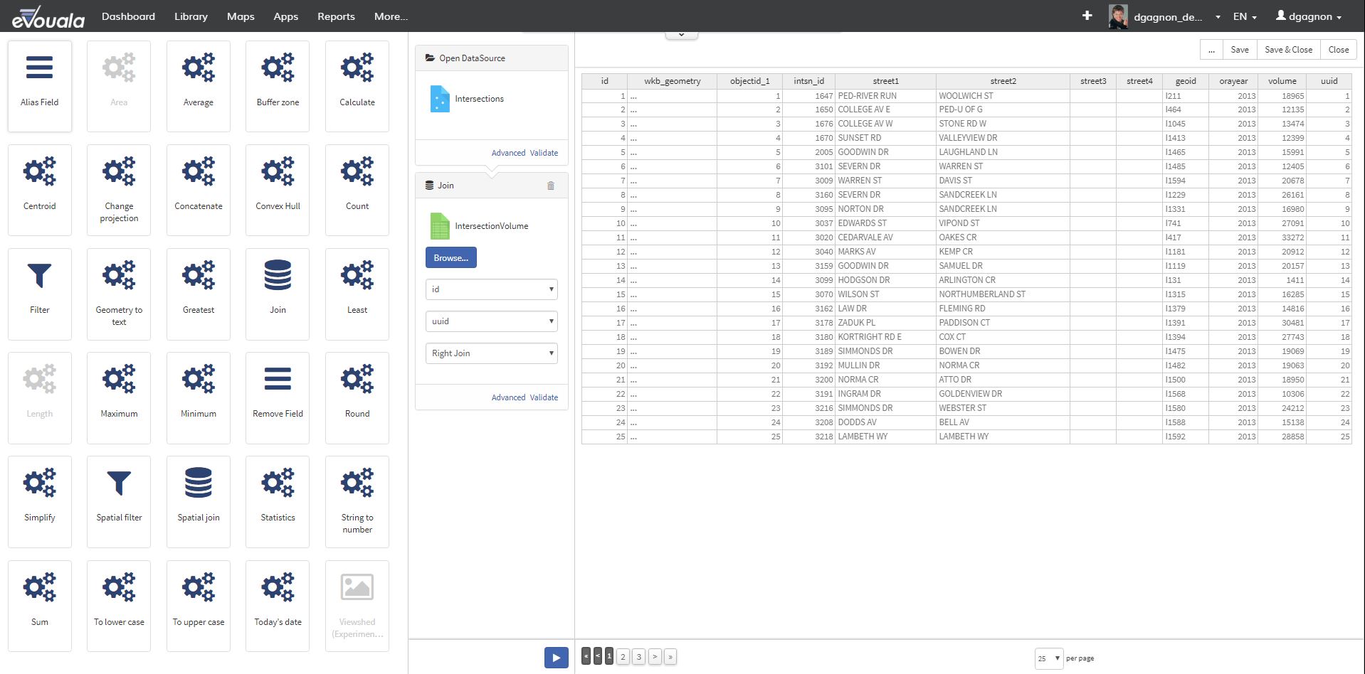Change the Right Join type dropdown
This screenshot has height=674, width=1365.
coord(491,353)
